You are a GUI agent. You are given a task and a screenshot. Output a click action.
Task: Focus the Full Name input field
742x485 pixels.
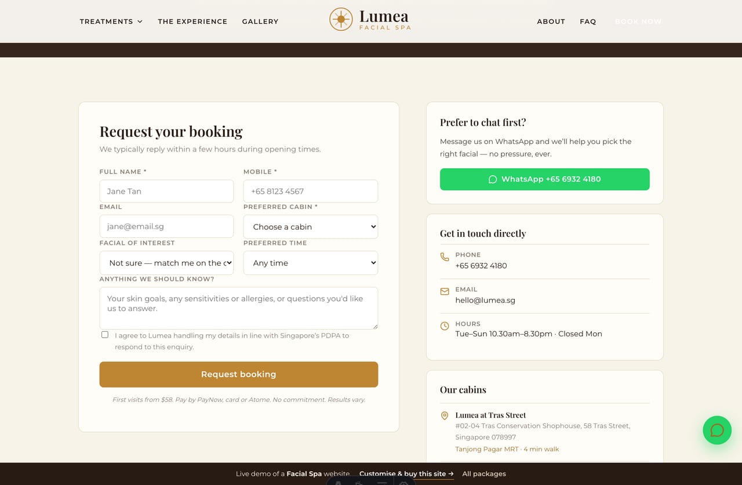click(x=166, y=191)
